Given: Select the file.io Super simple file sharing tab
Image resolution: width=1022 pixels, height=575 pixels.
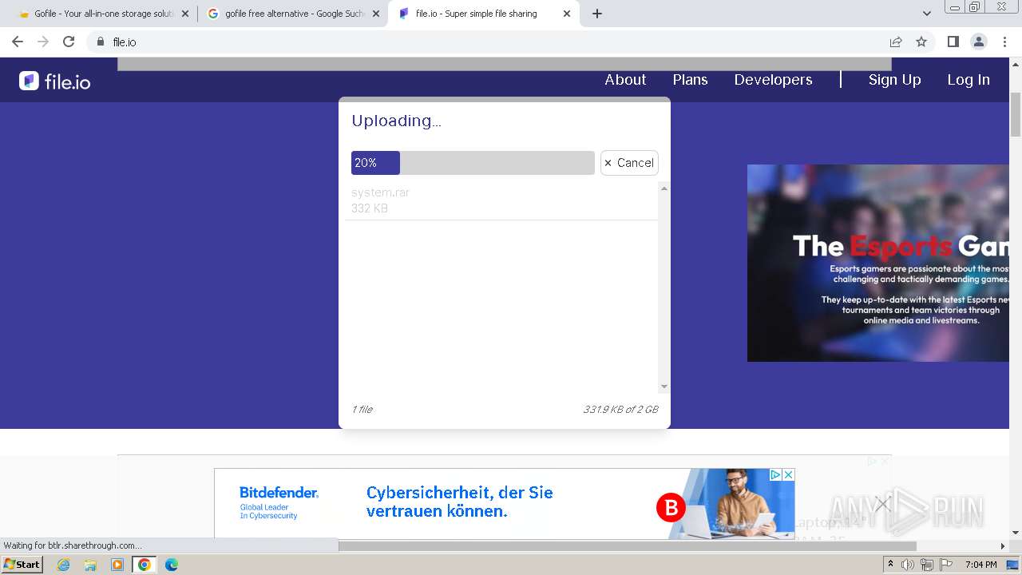Looking at the screenshot, I should (484, 14).
